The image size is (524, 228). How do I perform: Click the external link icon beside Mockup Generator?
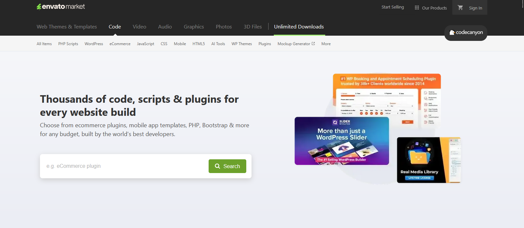pos(313,44)
